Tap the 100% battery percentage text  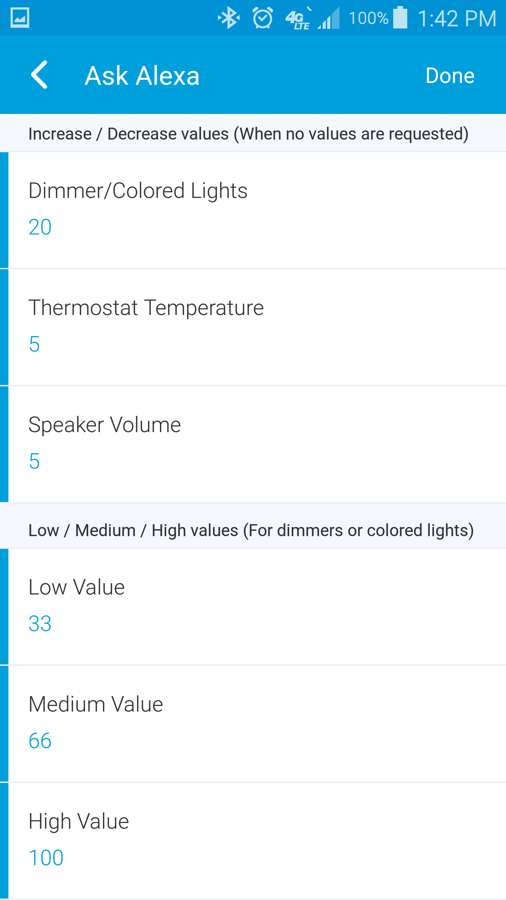click(x=368, y=18)
